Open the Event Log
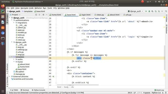 (159, 90)
